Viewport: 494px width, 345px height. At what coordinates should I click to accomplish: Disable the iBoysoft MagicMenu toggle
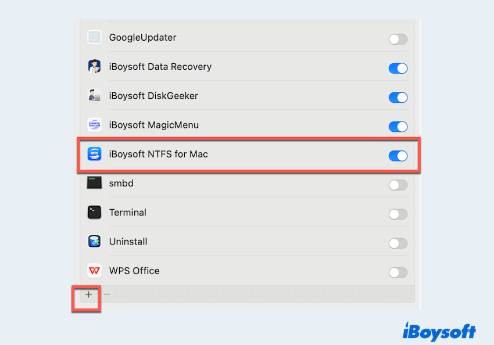pyautogui.click(x=398, y=127)
